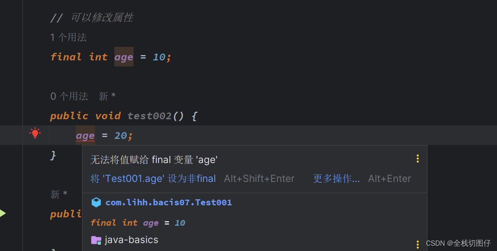
Task: Click the module folder icon beside java-basics
Action: (96, 240)
